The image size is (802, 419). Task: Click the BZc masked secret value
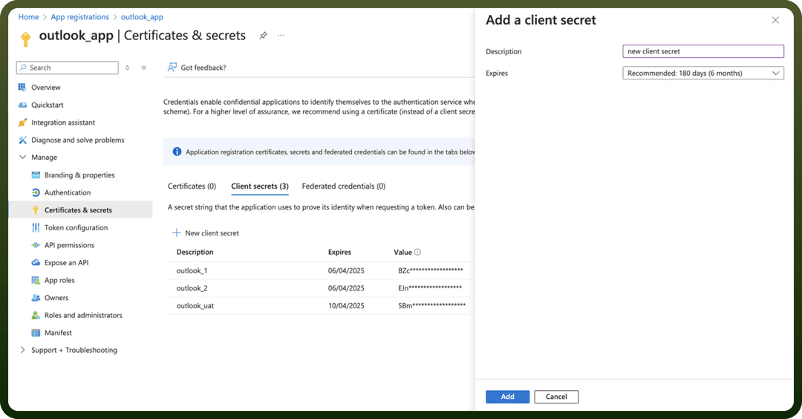pos(430,270)
